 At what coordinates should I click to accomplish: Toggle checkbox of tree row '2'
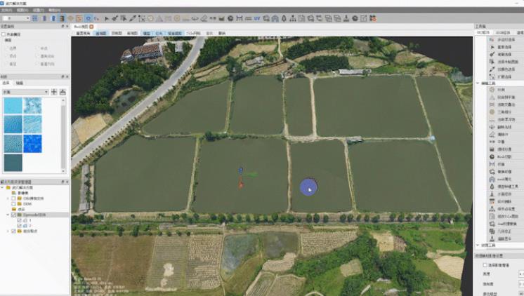point(19,226)
